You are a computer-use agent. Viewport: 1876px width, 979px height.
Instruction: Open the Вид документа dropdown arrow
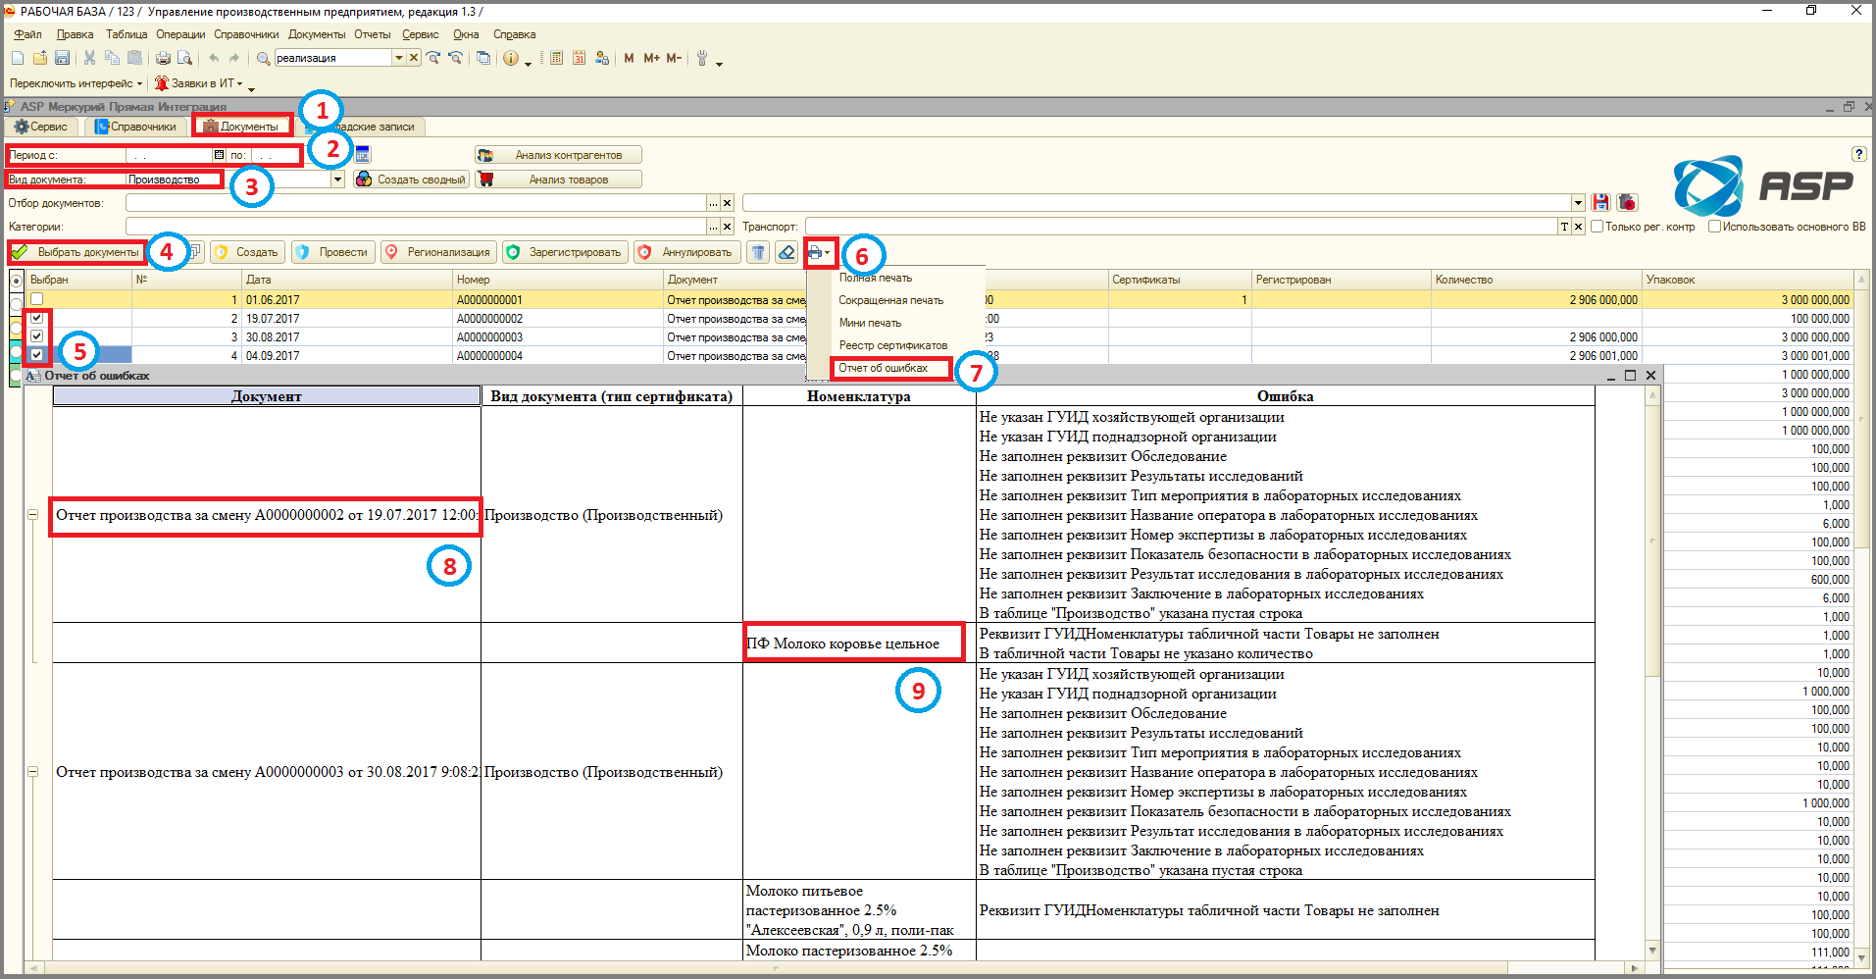point(338,180)
